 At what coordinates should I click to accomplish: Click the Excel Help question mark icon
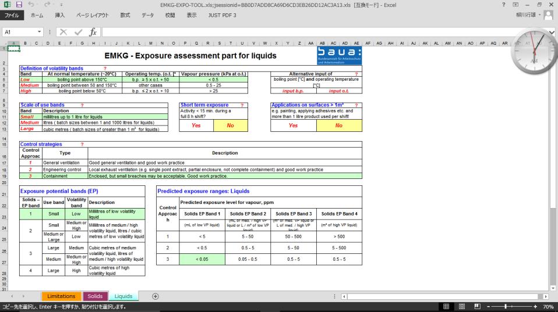click(x=503, y=5)
